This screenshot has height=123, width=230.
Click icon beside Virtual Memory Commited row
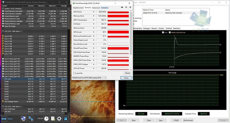[3, 11]
